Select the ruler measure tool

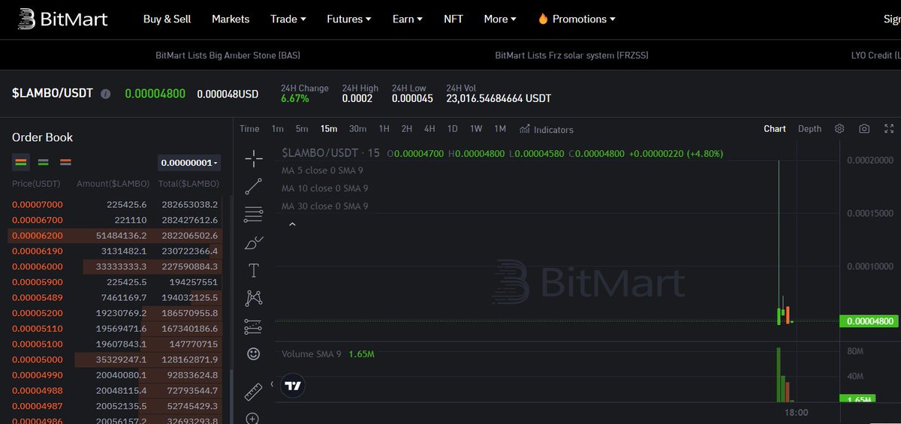pos(254,392)
